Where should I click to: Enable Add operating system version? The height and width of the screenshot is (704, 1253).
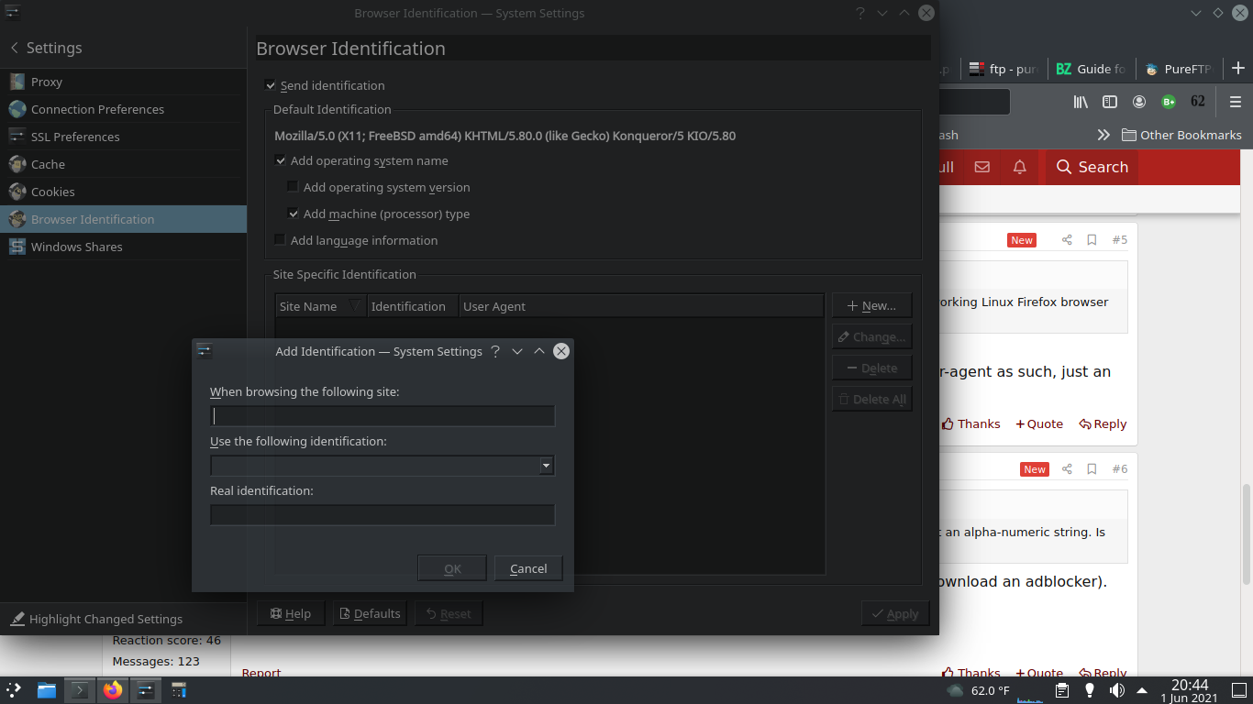(293, 187)
